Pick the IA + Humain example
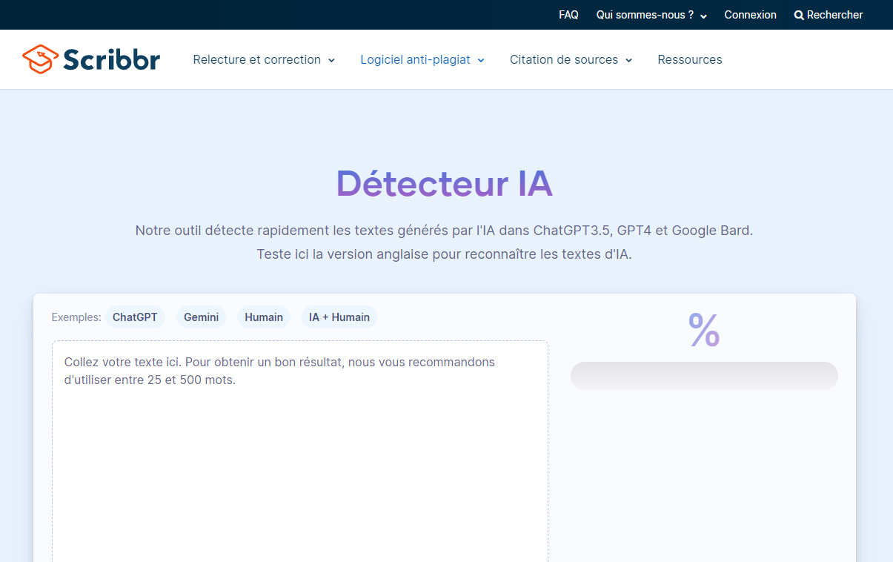This screenshot has width=893, height=562. [339, 317]
